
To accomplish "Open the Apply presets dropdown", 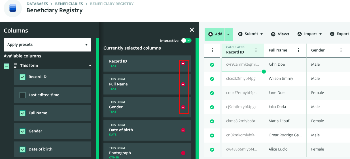I will pos(47,45).
